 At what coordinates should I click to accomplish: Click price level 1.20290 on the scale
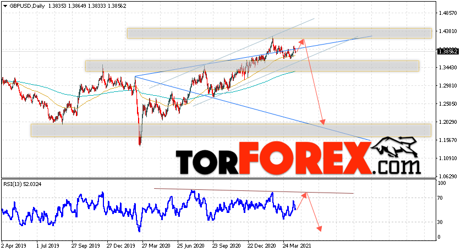pos(447,122)
